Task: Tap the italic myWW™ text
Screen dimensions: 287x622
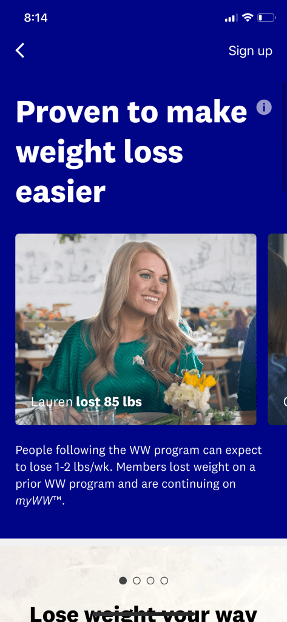Action: 39,501
